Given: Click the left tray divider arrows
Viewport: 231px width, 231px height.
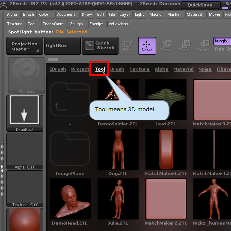Looking at the screenshot, I should [x=2, y=169].
